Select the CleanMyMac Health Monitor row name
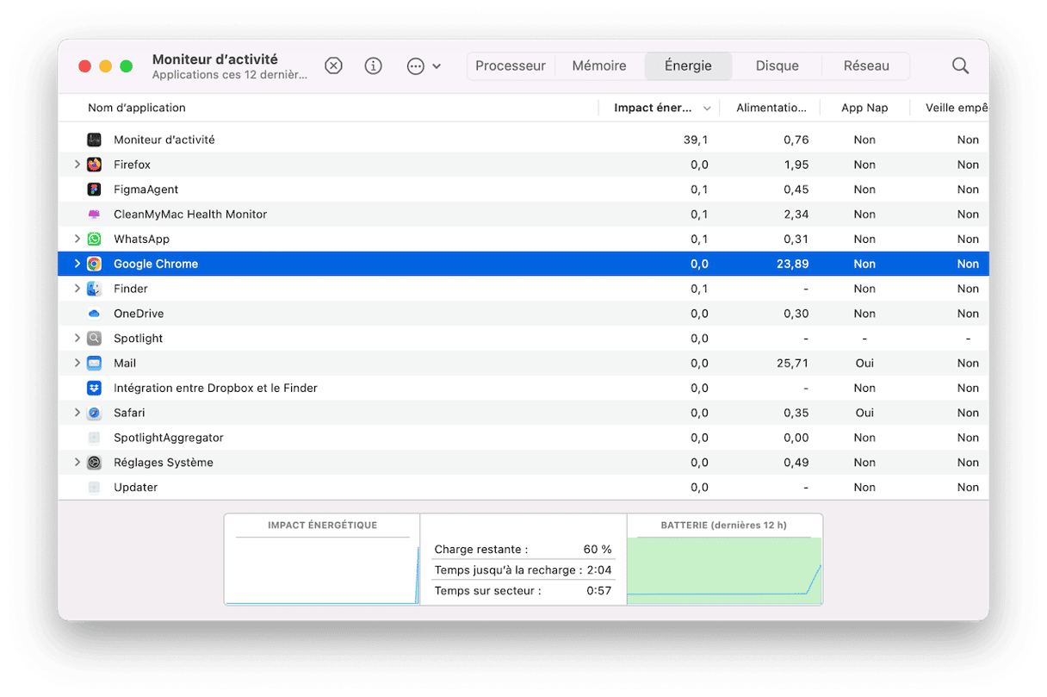The width and height of the screenshot is (1047, 697). coord(190,215)
